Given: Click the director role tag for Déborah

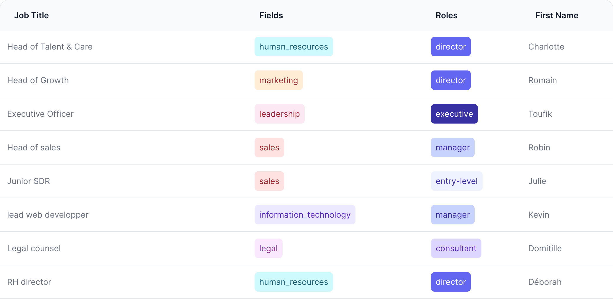Looking at the screenshot, I should [x=451, y=282].
